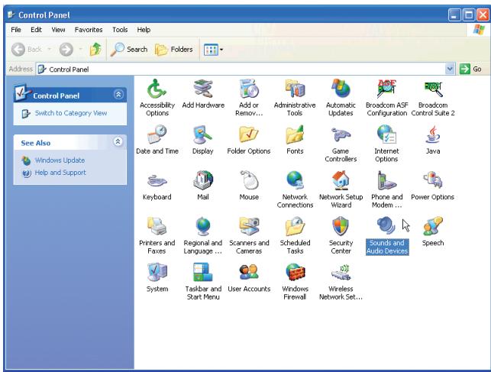This screenshot has height=372, width=491.
Task: Open the Favorites menu
Action: coord(89,29)
